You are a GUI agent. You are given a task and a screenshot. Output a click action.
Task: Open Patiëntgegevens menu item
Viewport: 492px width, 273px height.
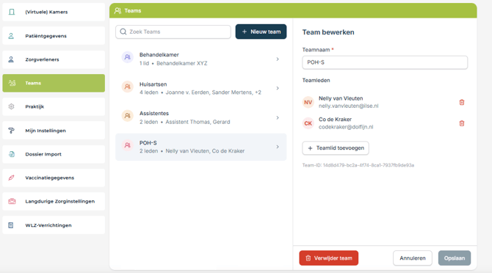point(54,36)
